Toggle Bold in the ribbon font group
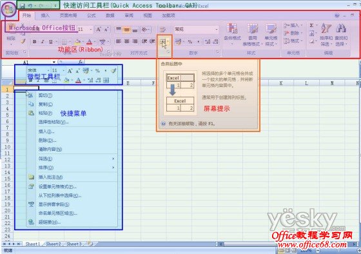361x254 pixels. pyautogui.click(x=35, y=42)
